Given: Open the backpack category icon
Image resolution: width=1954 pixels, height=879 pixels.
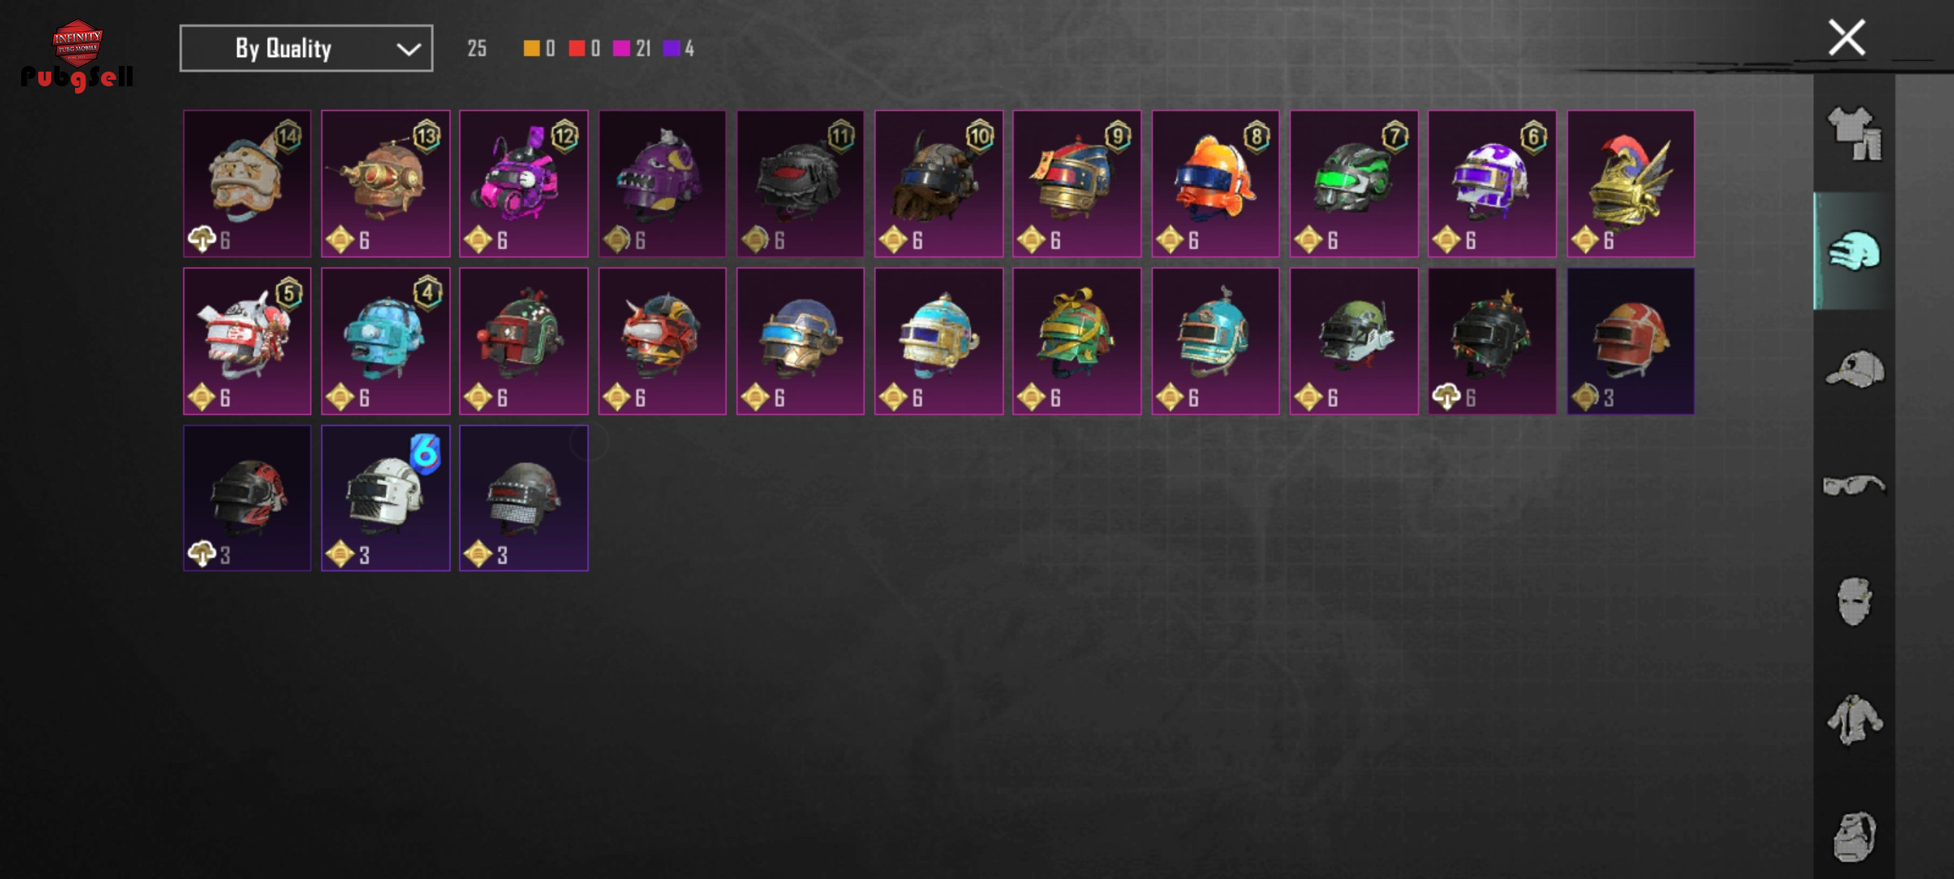Looking at the screenshot, I should [x=1855, y=836].
